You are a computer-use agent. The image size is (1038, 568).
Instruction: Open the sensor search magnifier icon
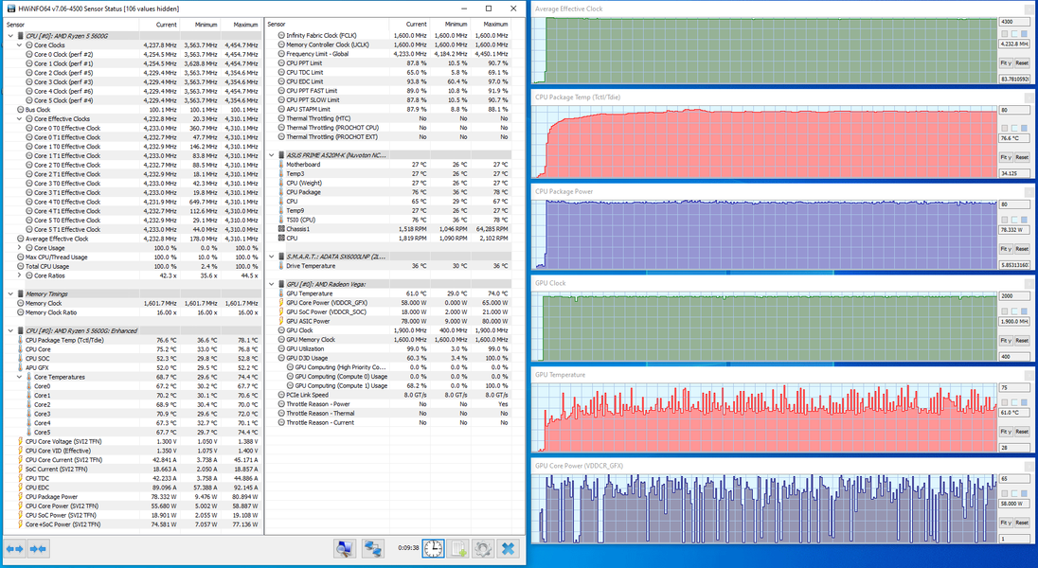344,549
